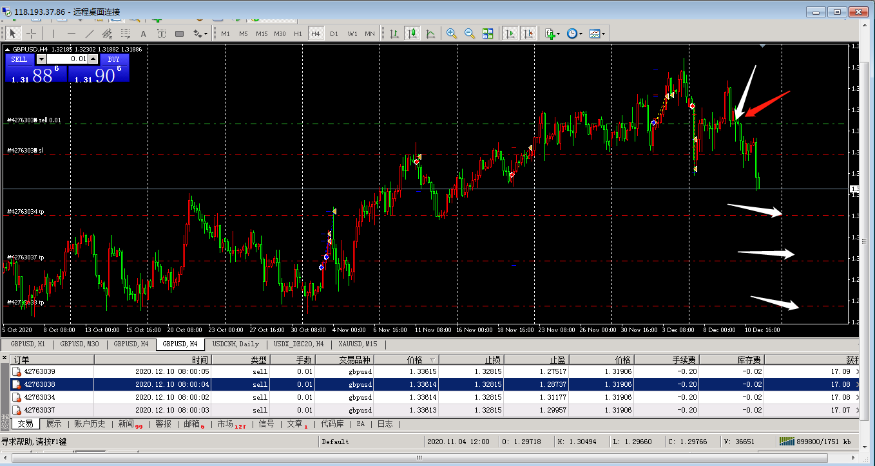
Task: Switch chart to M1 timeframe
Action: coord(226,33)
